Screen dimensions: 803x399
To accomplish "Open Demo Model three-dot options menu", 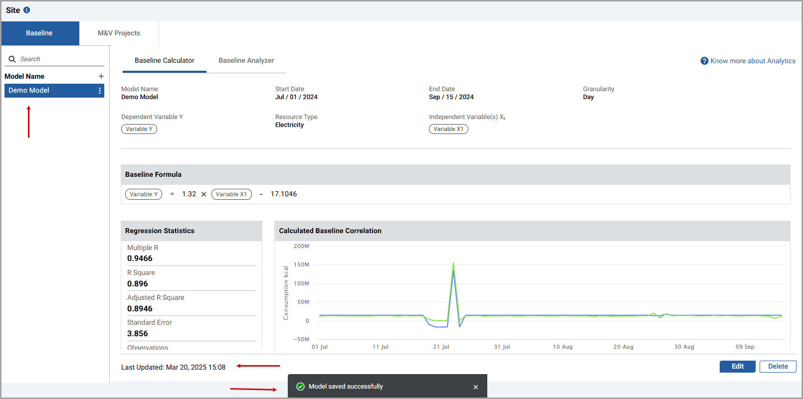I will click(100, 91).
